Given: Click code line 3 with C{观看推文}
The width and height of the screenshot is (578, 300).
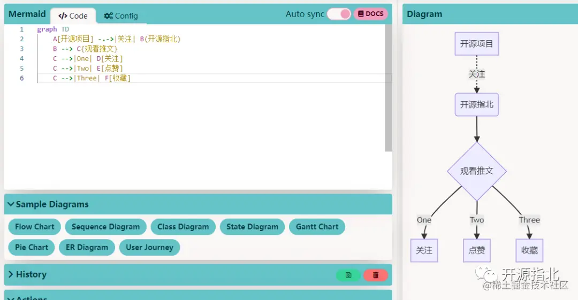Looking at the screenshot, I should coord(85,49).
